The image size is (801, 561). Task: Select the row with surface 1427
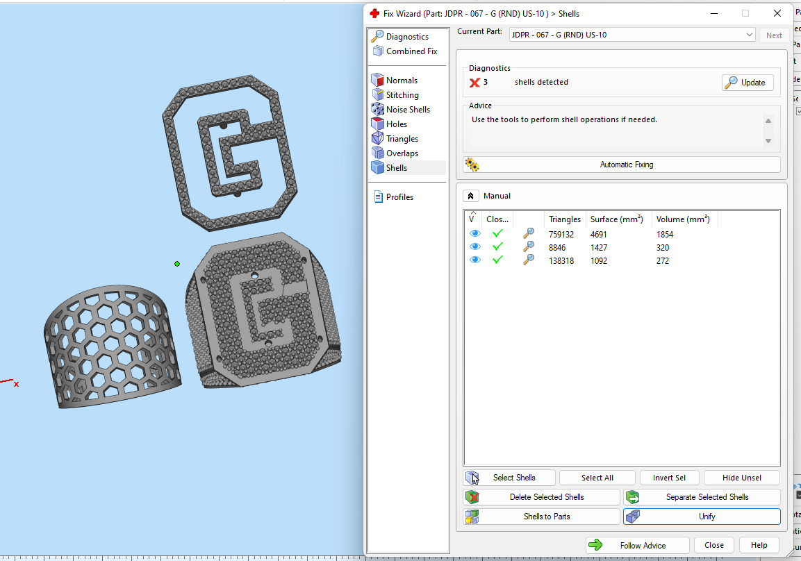pos(621,248)
